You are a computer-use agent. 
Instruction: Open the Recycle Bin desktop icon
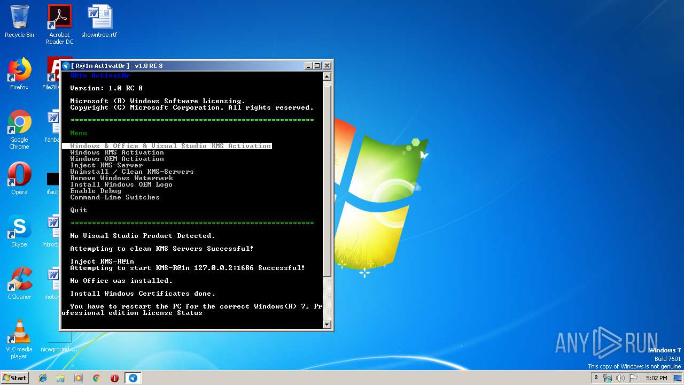point(19,21)
